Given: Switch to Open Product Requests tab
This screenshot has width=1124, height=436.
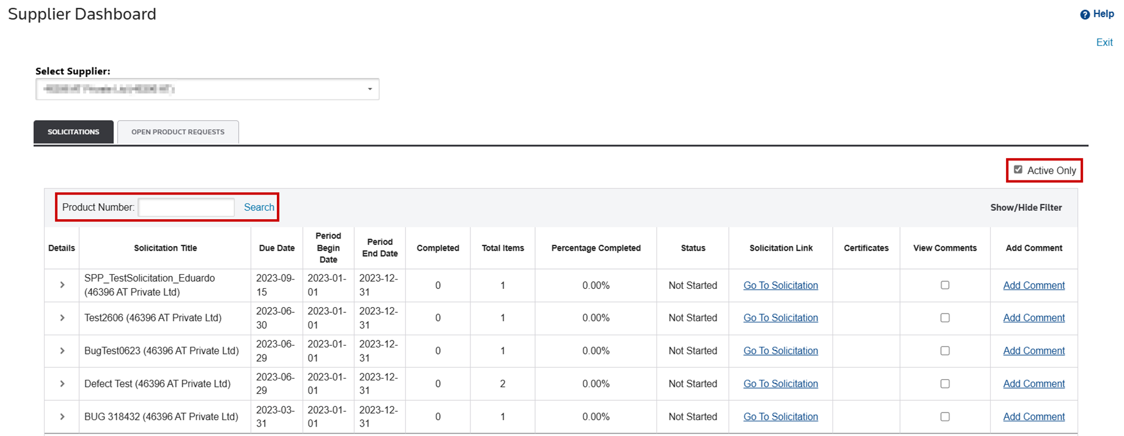Looking at the screenshot, I should [178, 132].
